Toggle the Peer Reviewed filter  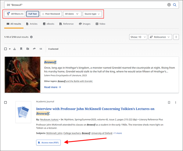pos(51,14)
